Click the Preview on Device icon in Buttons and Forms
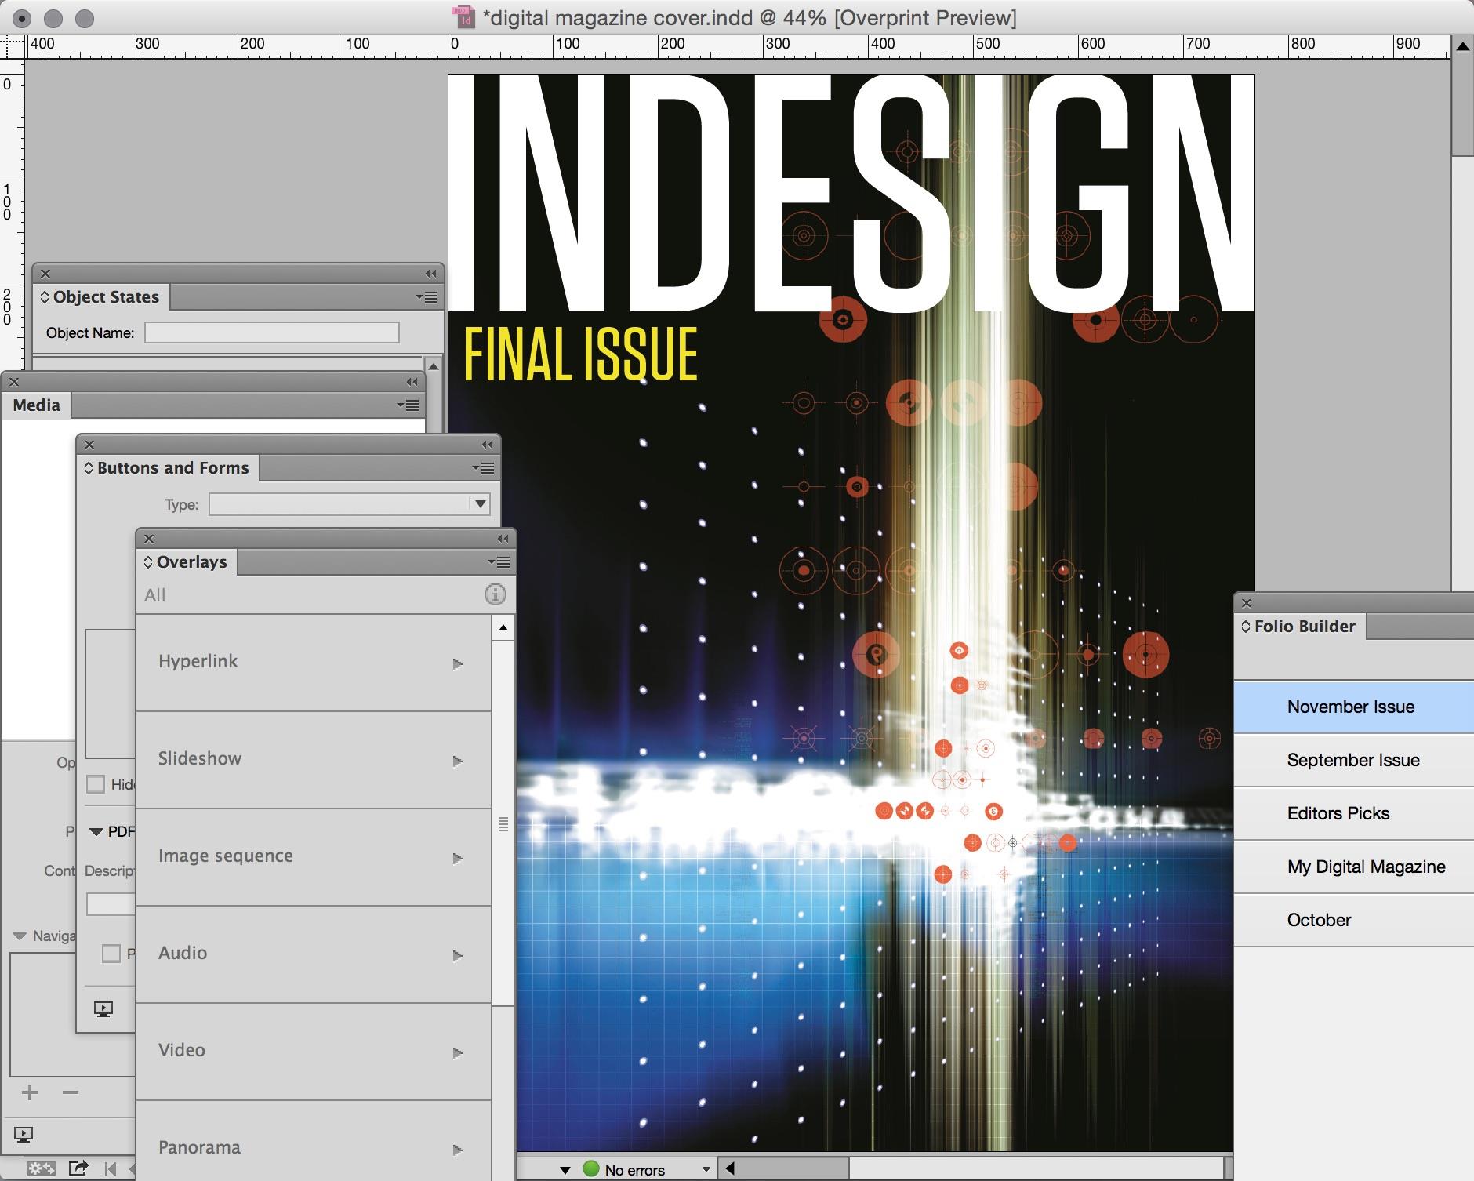 click(x=103, y=1009)
